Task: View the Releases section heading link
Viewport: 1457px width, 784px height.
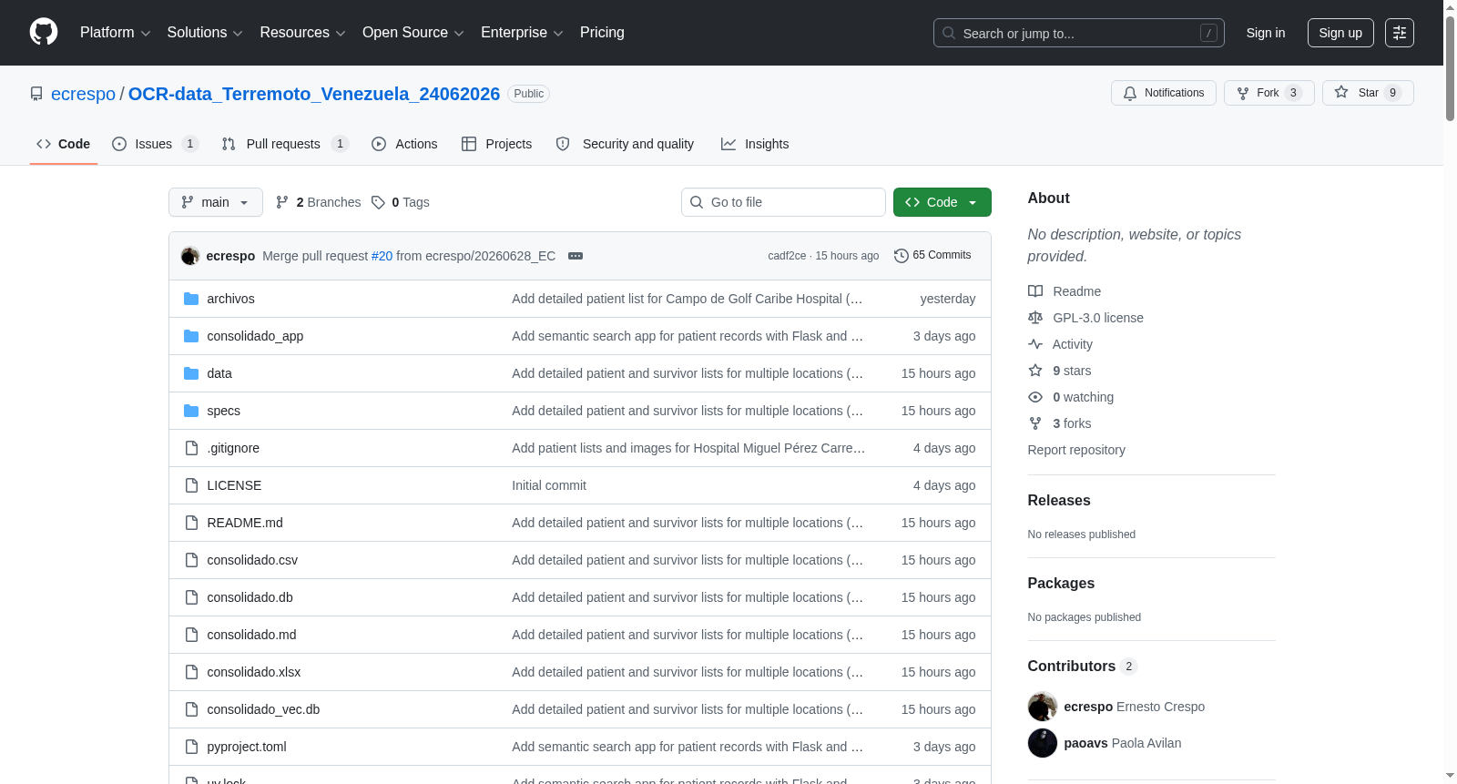Action: click(x=1059, y=500)
